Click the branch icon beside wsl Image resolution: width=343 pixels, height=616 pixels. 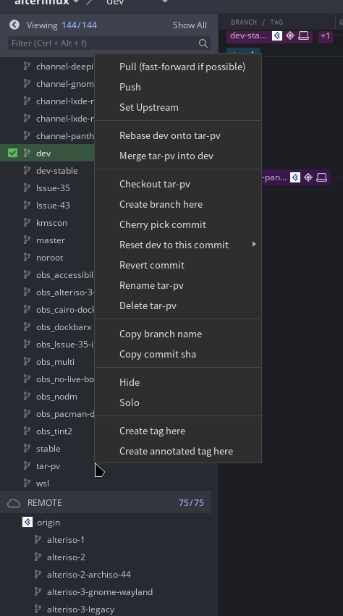(x=27, y=483)
